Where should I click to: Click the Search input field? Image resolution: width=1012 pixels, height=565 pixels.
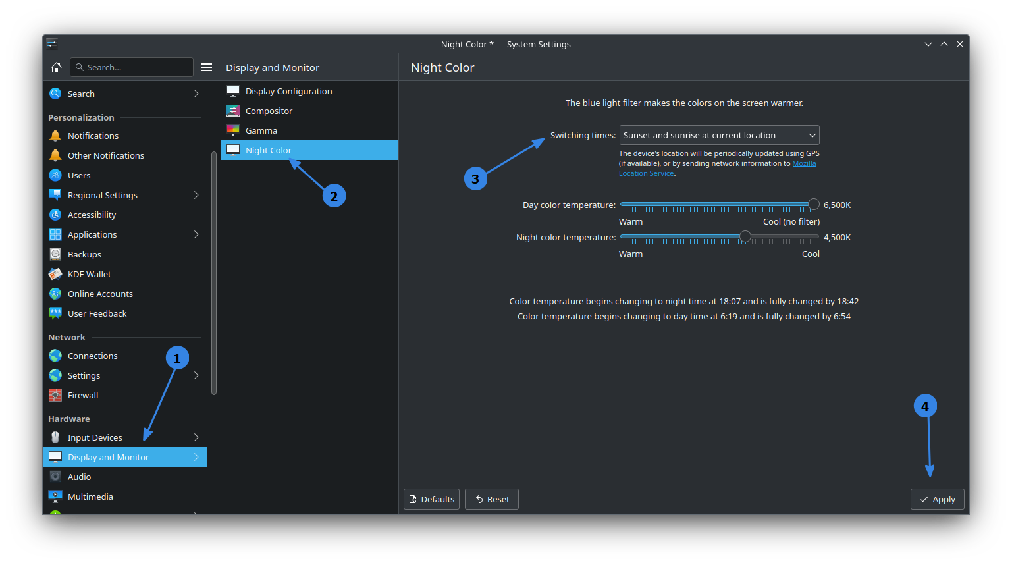pos(132,67)
